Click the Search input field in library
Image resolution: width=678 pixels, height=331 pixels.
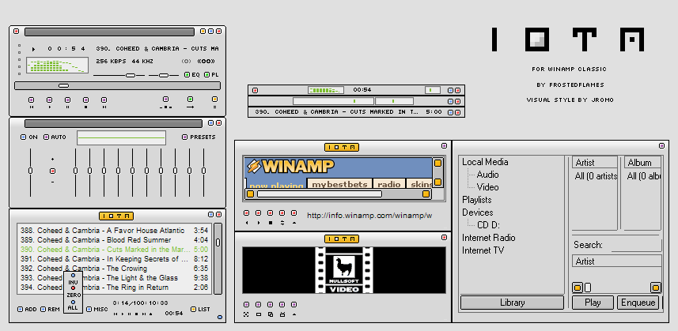click(635, 245)
